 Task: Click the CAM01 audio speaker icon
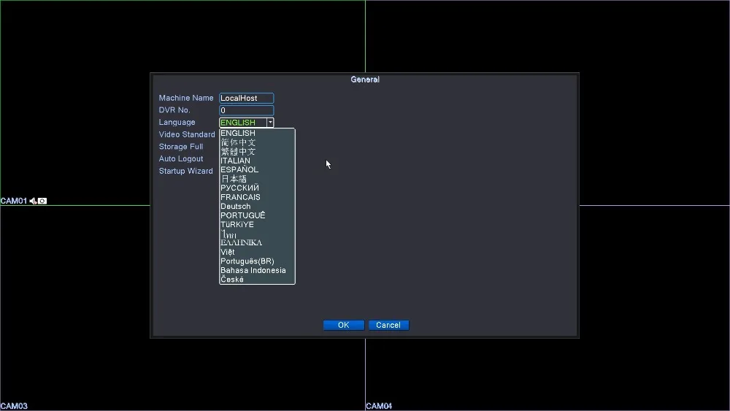33,201
